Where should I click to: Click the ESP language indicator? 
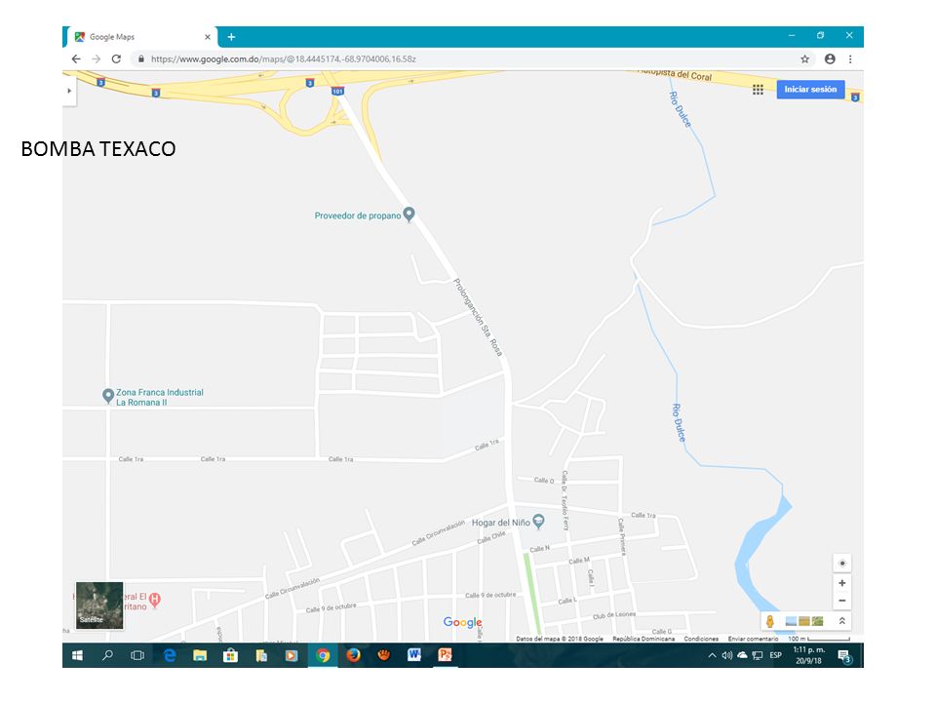[775, 655]
